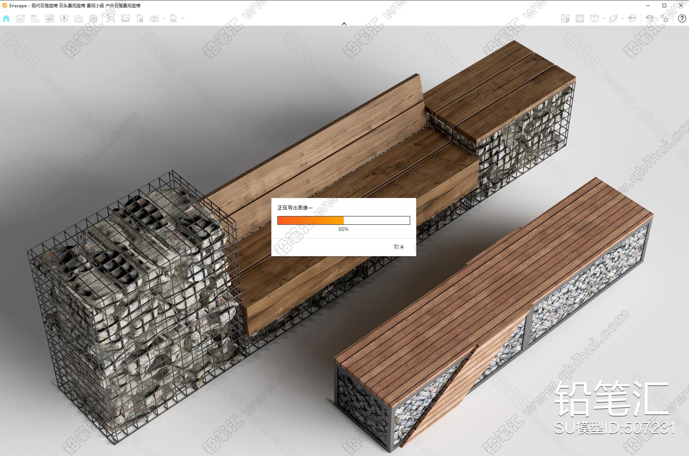This screenshot has width=689, height=456.
Task: Click 取消 to cancel image export
Action: (x=399, y=247)
